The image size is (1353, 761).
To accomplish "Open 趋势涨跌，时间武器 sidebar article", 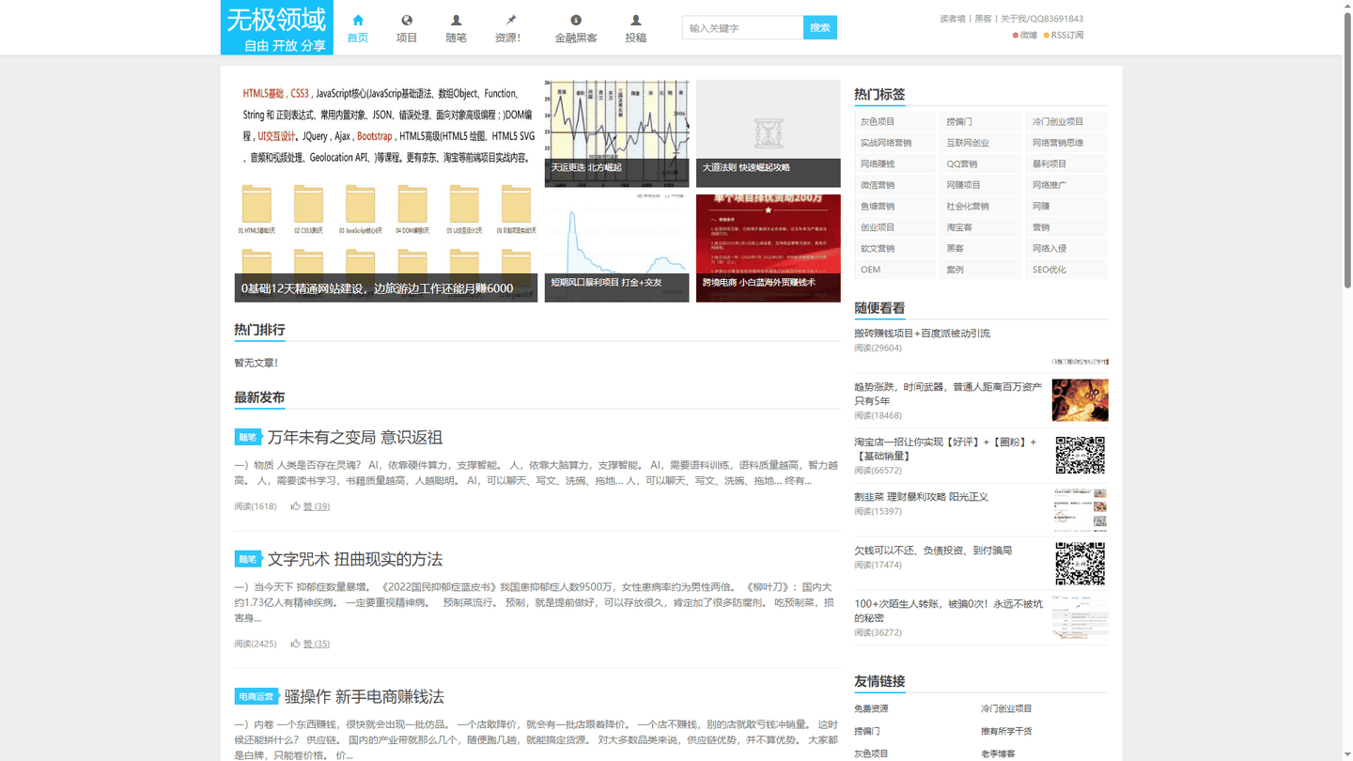I will click(x=948, y=394).
